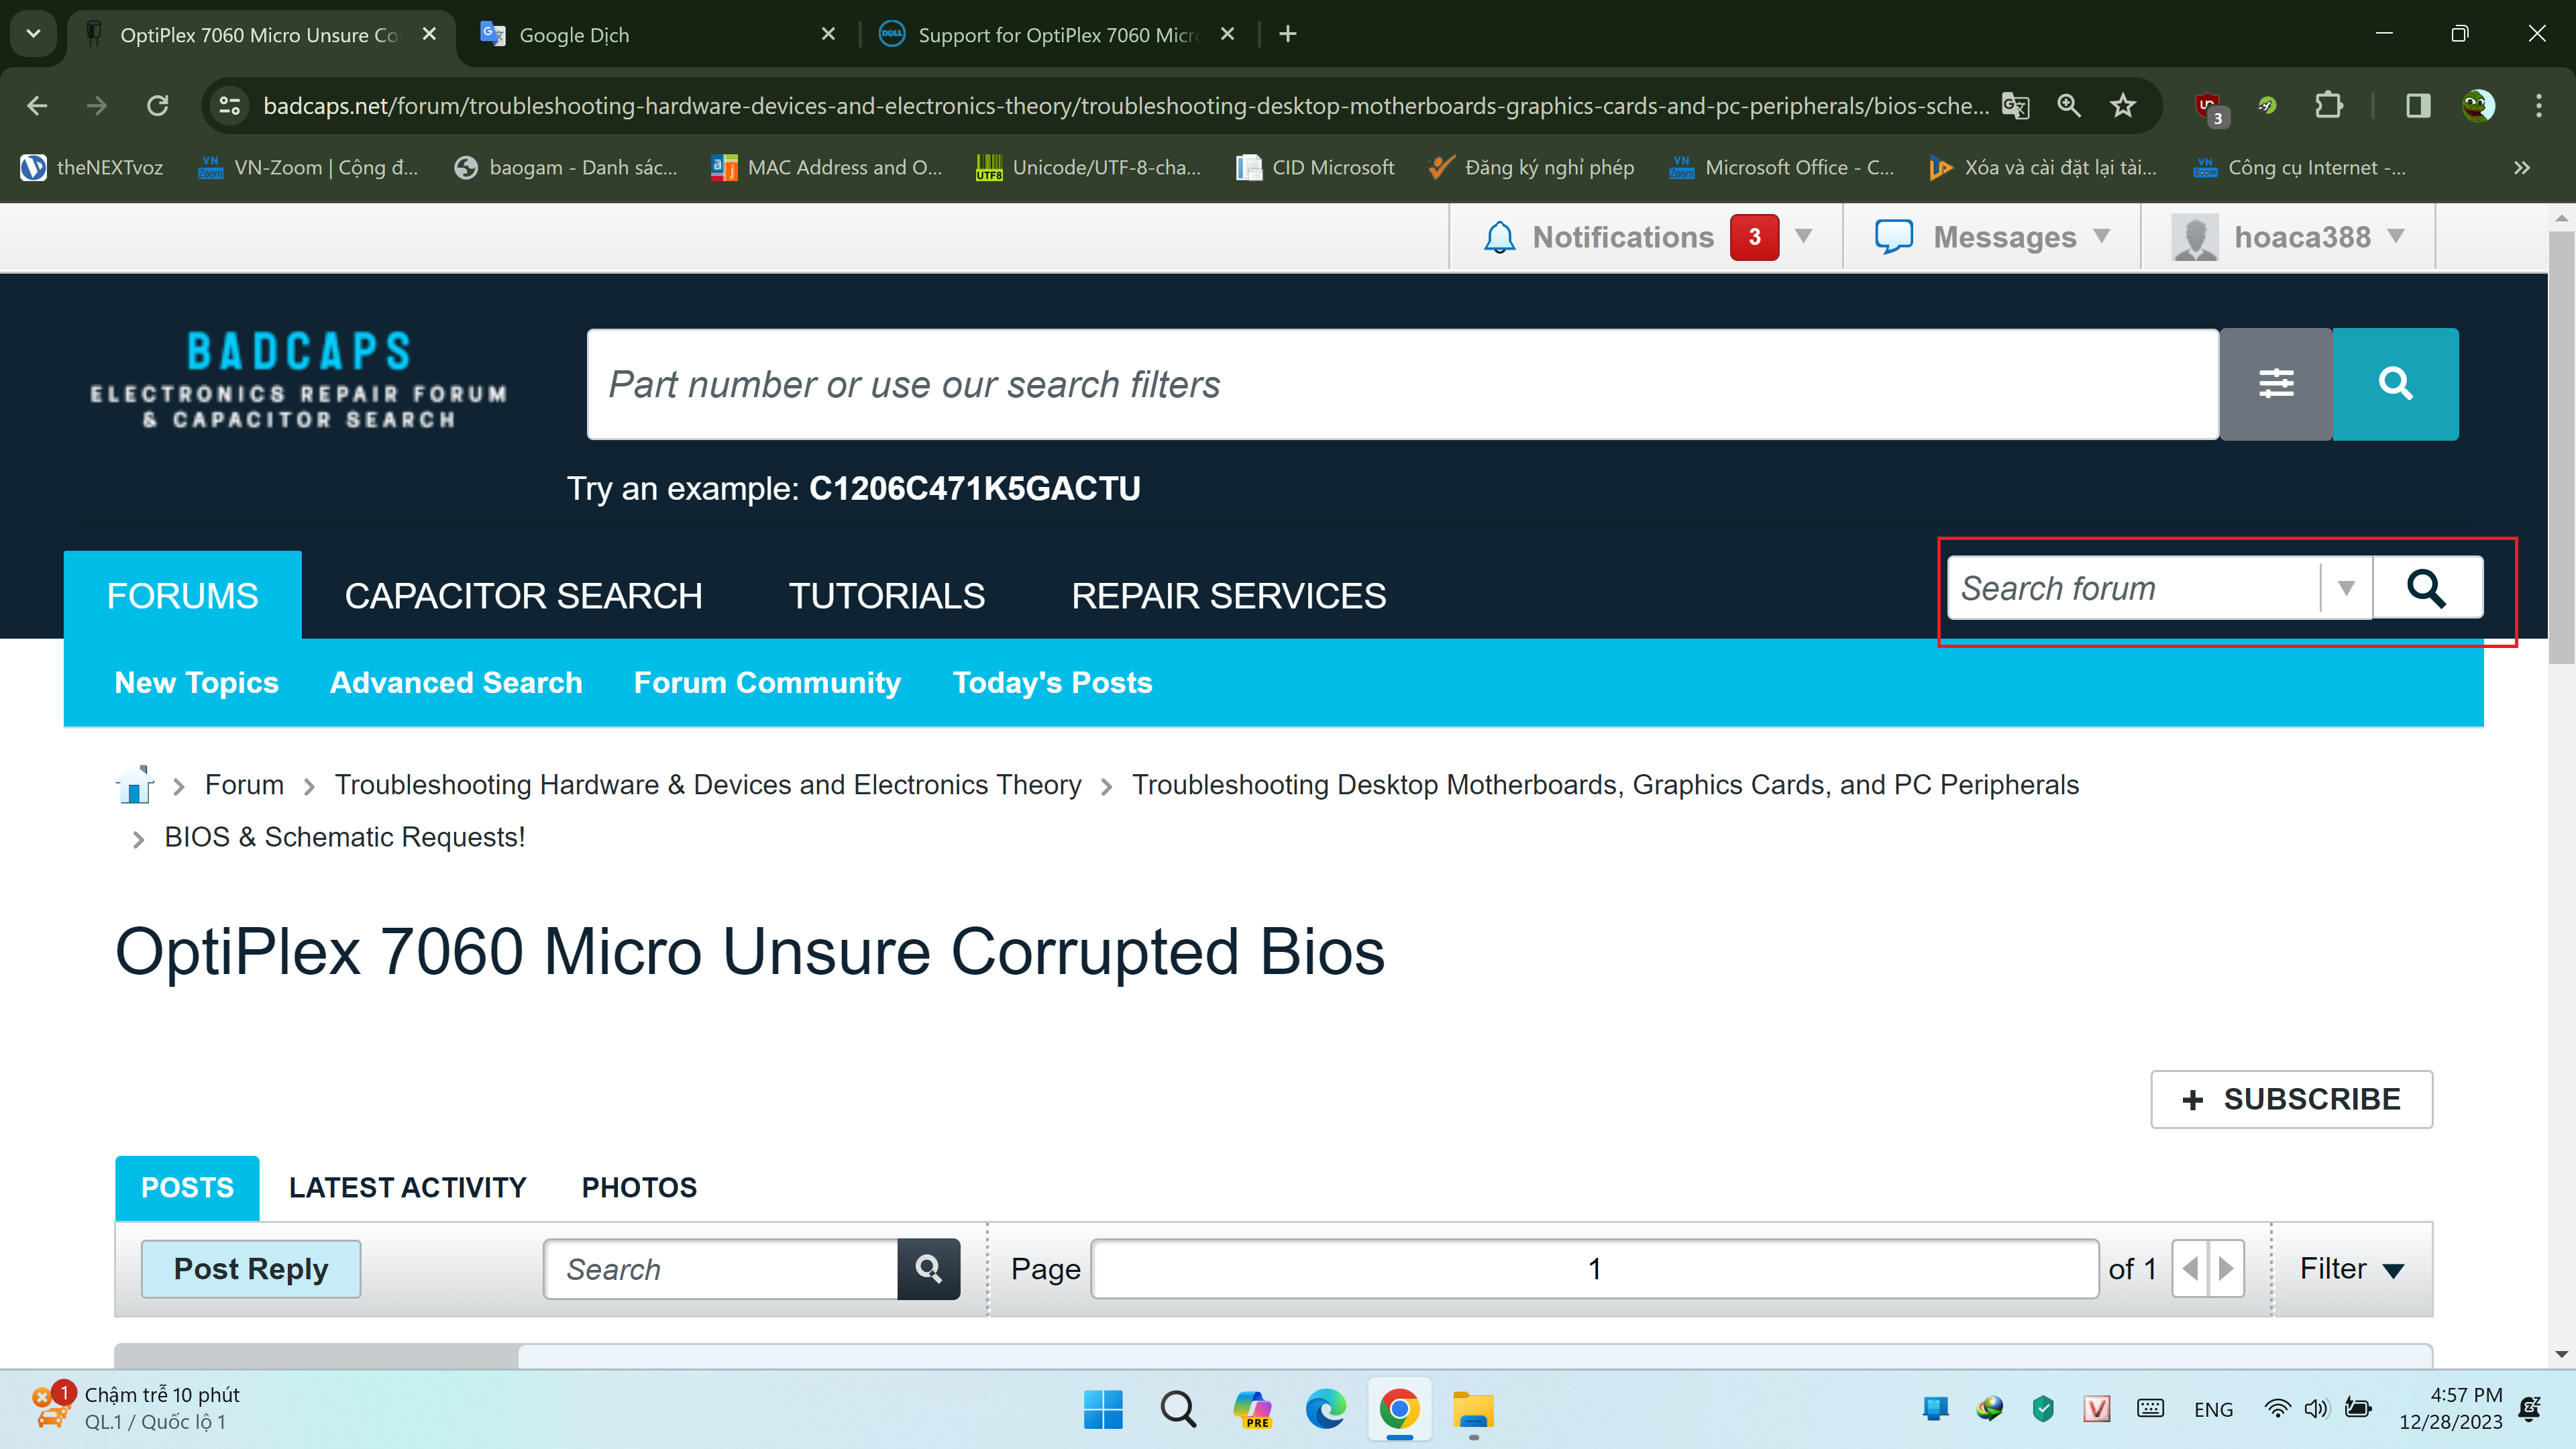Open the Filter dropdown
The image size is (2576, 1449).
[x=2351, y=1269]
